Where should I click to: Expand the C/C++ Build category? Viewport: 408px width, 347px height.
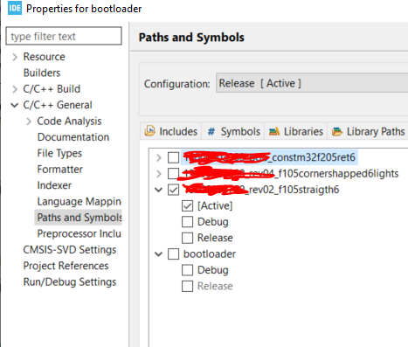(x=15, y=89)
